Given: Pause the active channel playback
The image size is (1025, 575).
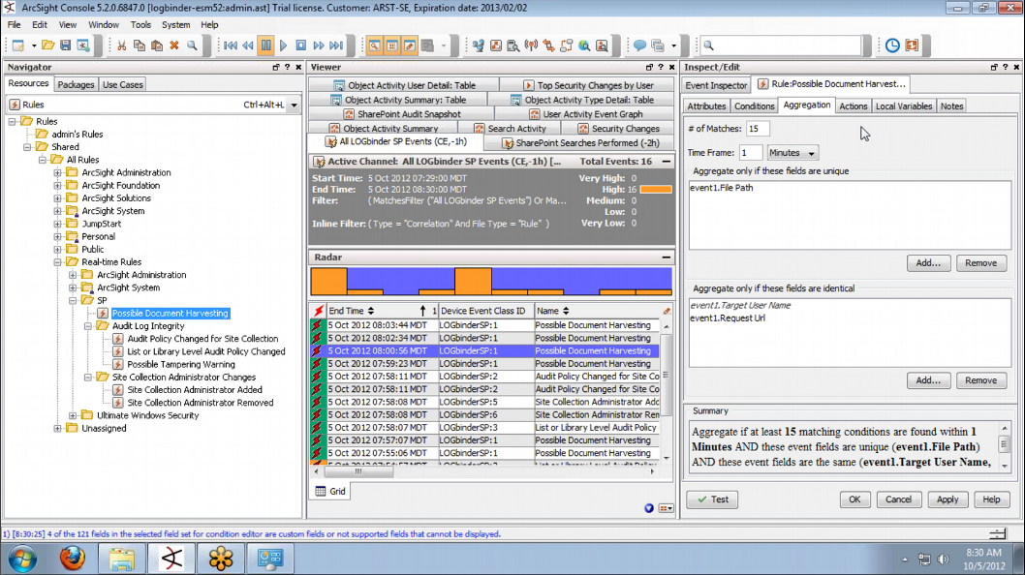Looking at the screenshot, I should click(x=266, y=45).
